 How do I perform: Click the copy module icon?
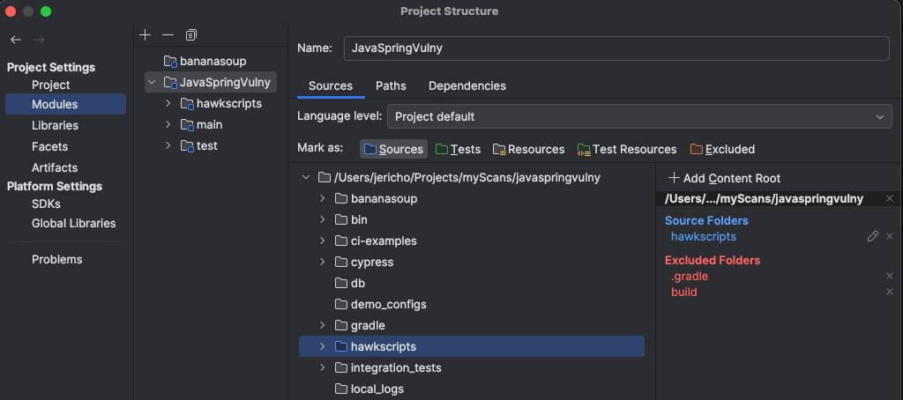(190, 34)
